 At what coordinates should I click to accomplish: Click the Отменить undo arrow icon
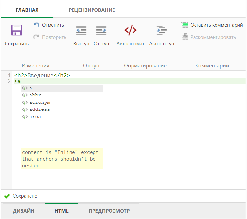click(36, 25)
